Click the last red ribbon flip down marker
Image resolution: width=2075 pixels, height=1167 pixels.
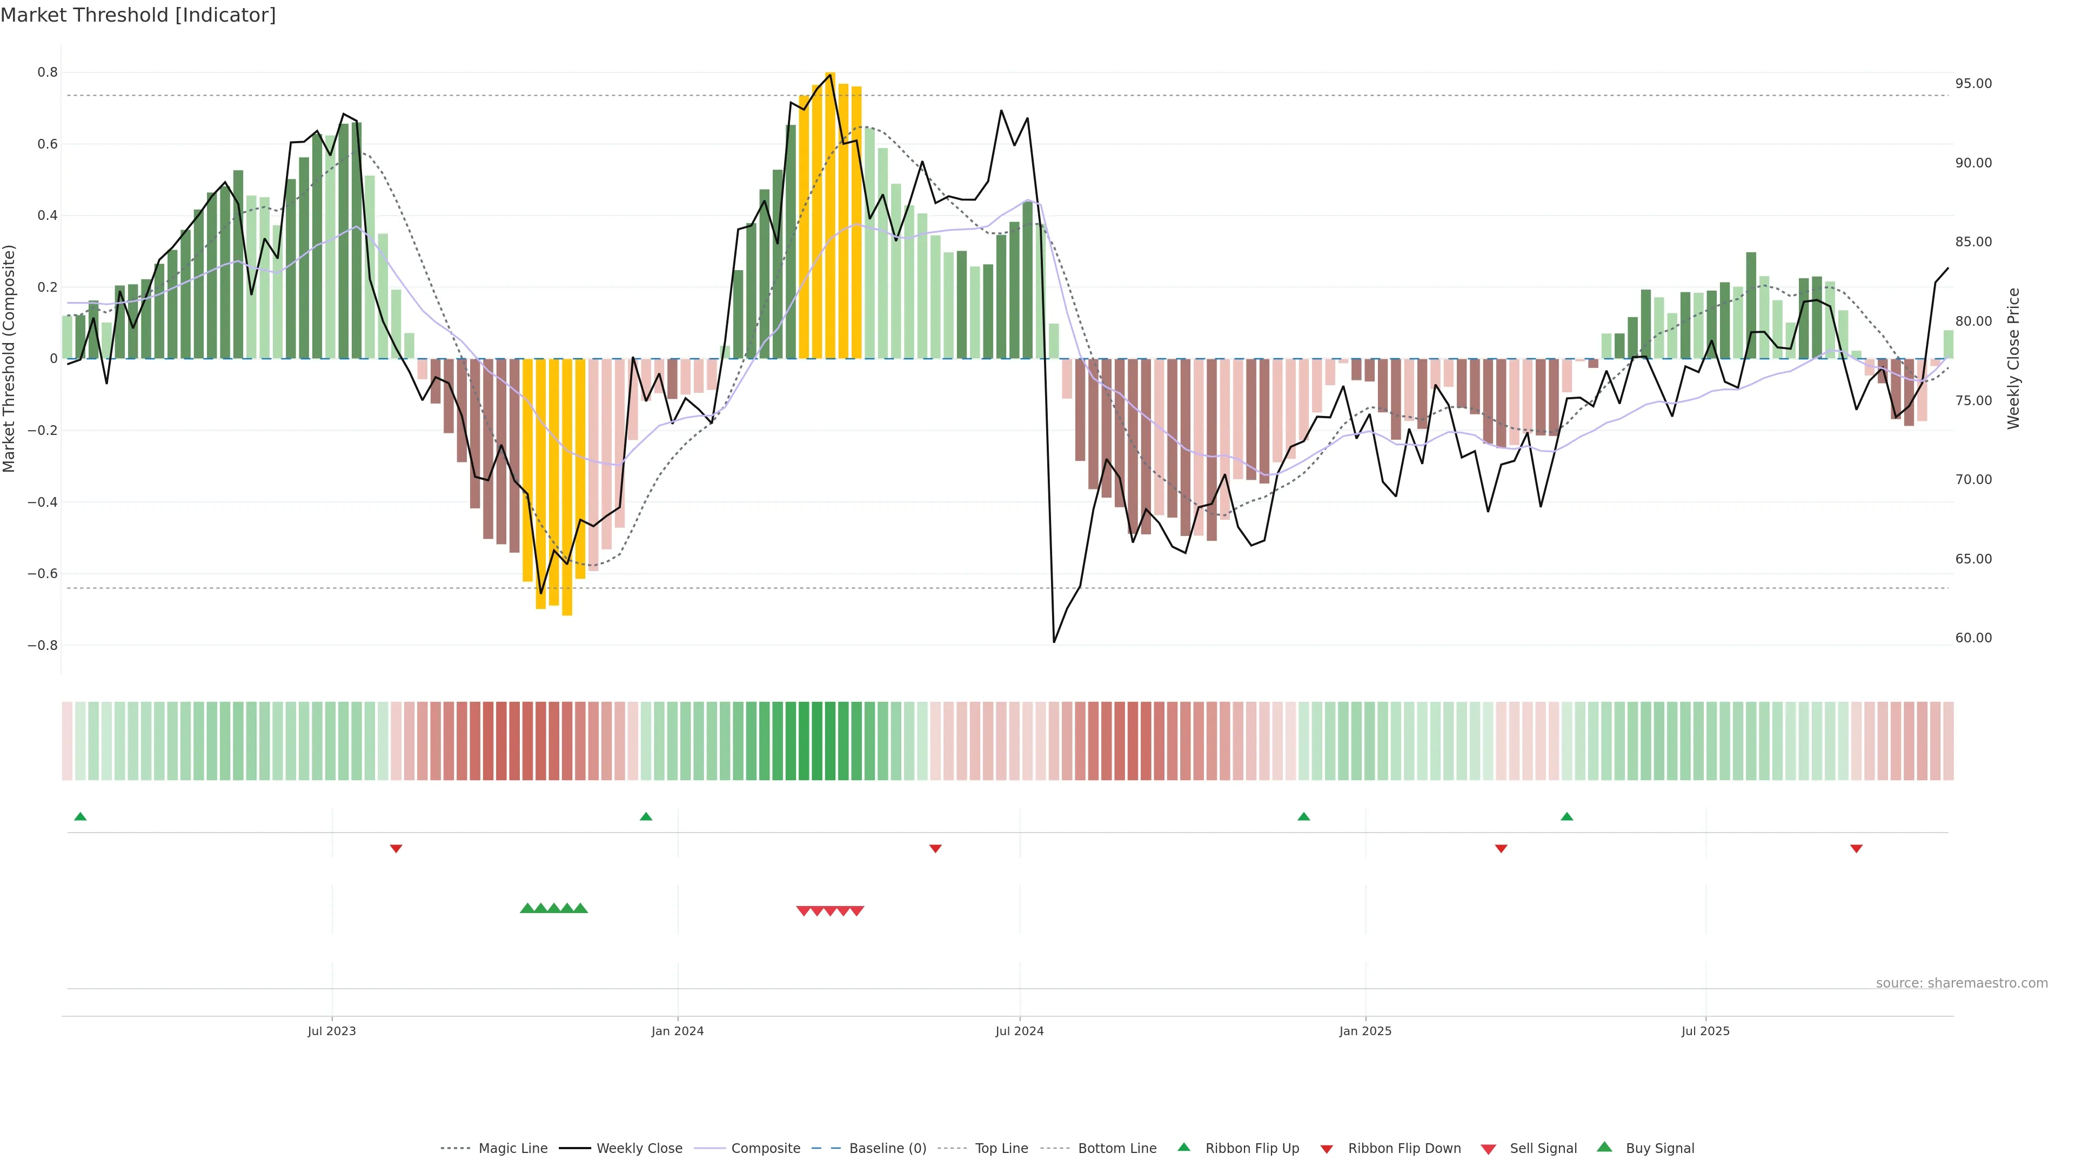coord(1856,849)
